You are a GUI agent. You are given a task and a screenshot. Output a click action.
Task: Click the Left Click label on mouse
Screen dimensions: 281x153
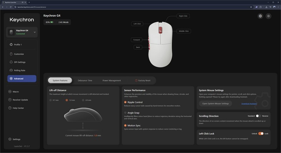click(x=137, y=24)
